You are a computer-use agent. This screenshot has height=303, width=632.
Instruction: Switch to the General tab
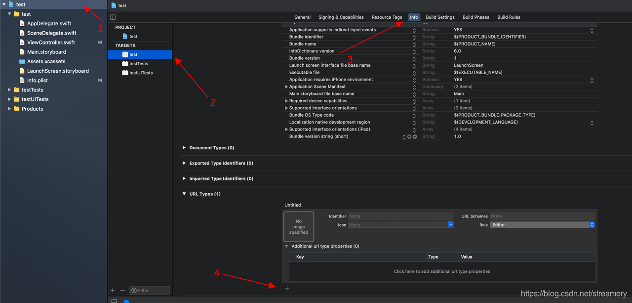point(303,17)
